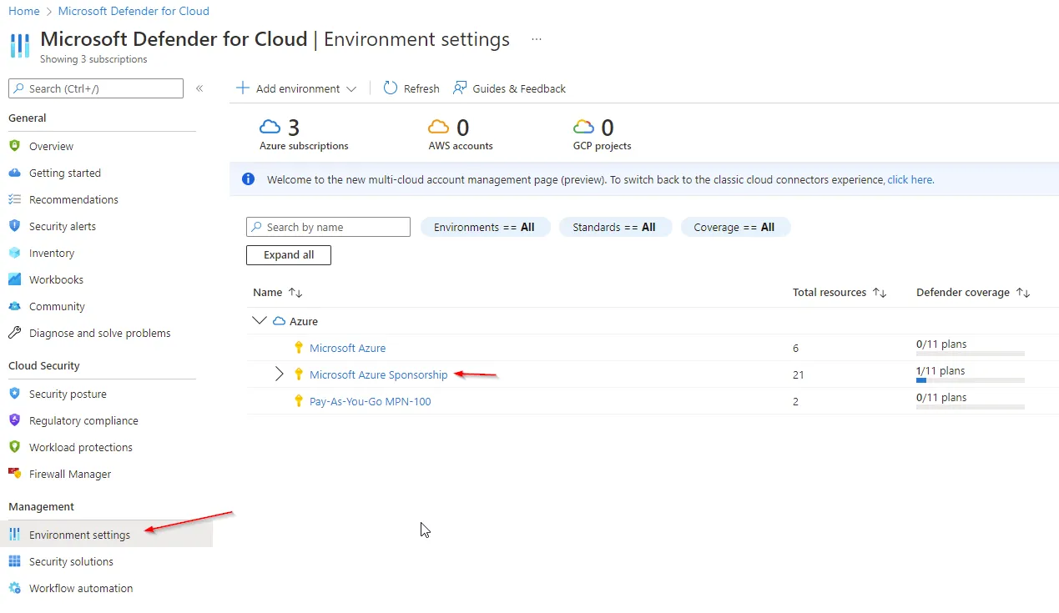Image resolution: width=1059 pixels, height=613 pixels.
Task: Click the Overview shield icon
Action: [14, 146]
